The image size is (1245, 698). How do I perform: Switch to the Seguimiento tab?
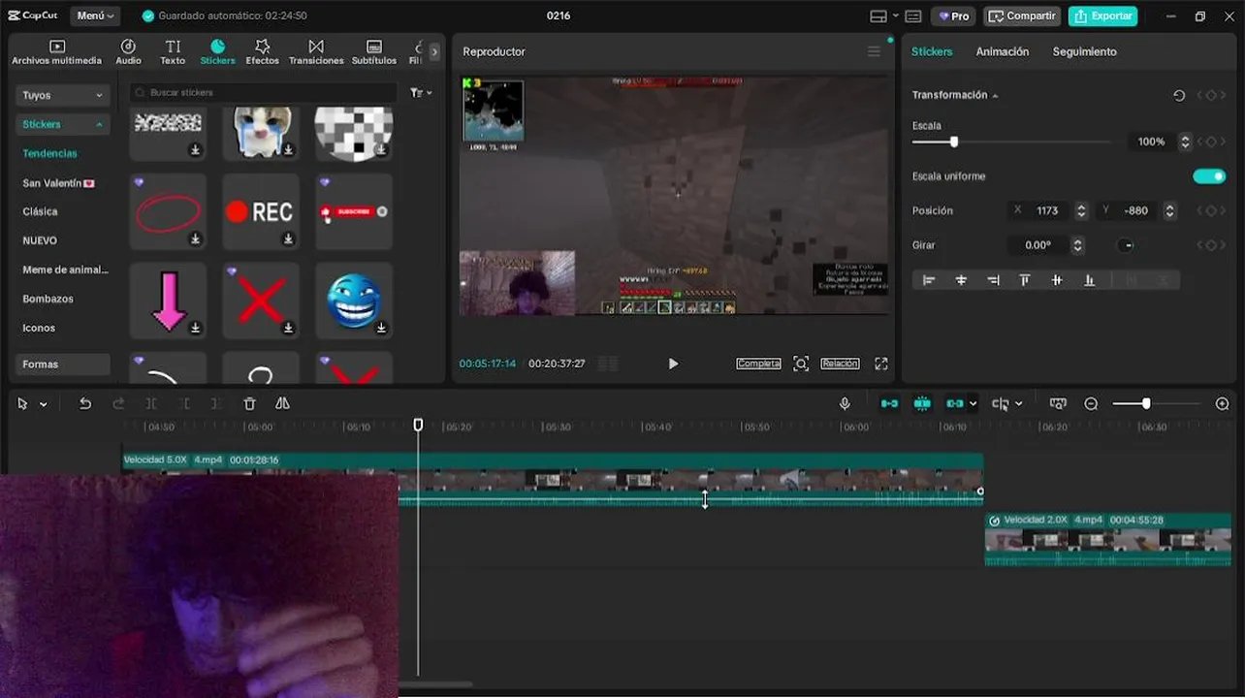[x=1085, y=51]
